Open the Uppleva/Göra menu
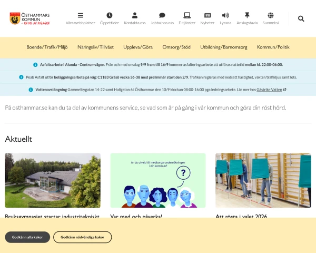316x253 pixels. point(138,47)
